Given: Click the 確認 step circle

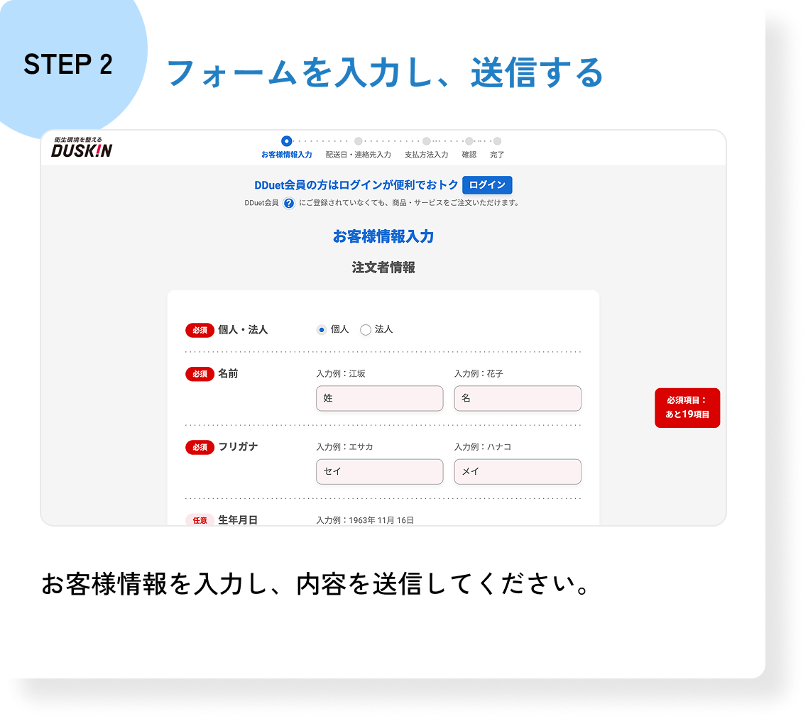Looking at the screenshot, I should [469, 141].
